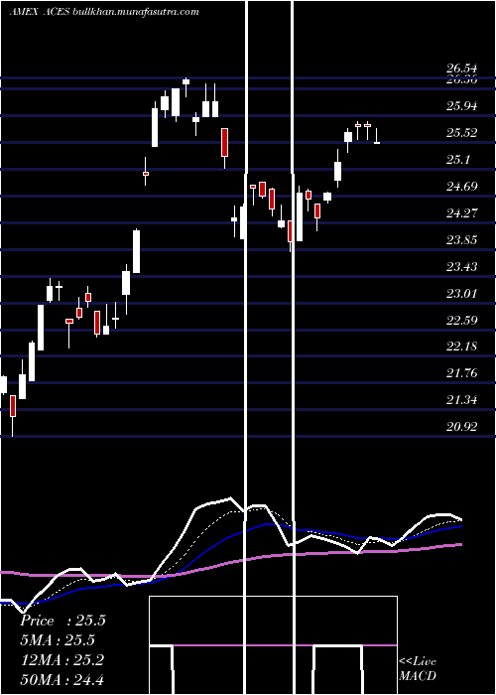Click the 5MA : 25.5 readout
Screen dimensions: 496x695
58,640
